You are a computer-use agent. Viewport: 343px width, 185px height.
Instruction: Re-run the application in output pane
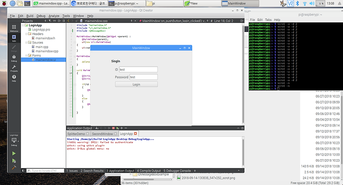coord(118,128)
